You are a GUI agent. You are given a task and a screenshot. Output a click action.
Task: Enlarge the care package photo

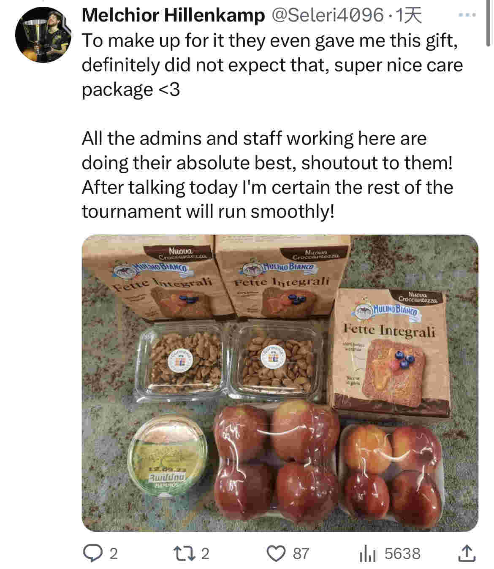coord(280,383)
